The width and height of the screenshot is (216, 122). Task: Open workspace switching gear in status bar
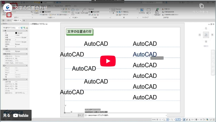point(196,120)
